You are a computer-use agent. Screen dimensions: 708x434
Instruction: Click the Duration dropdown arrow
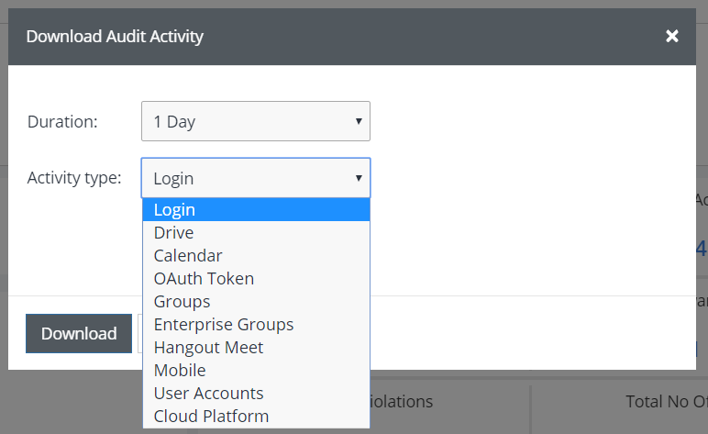tap(358, 121)
